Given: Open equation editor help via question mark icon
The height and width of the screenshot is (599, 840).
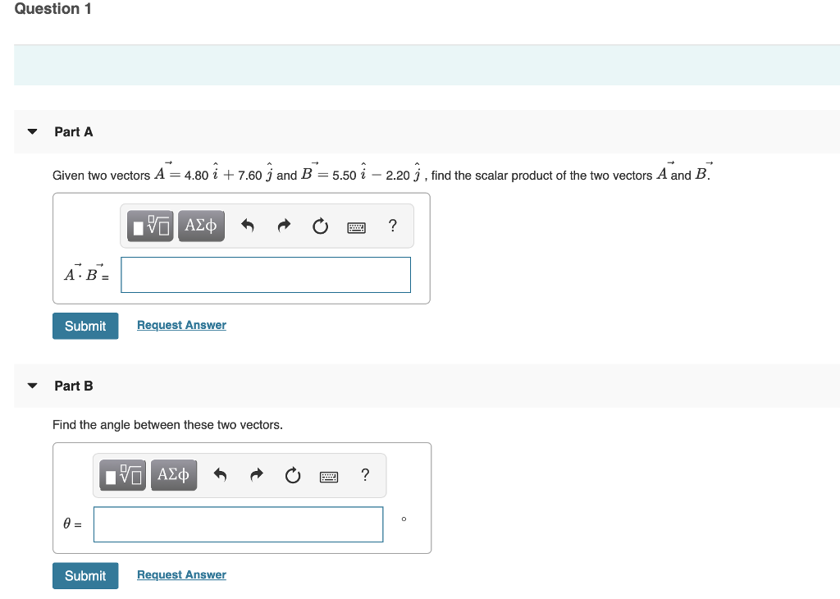Looking at the screenshot, I should pyautogui.click(x=392, y=226).
